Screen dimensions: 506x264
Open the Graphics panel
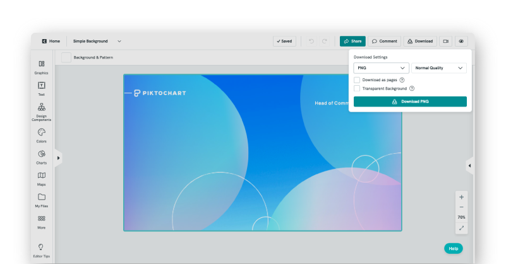coord(41,67)
